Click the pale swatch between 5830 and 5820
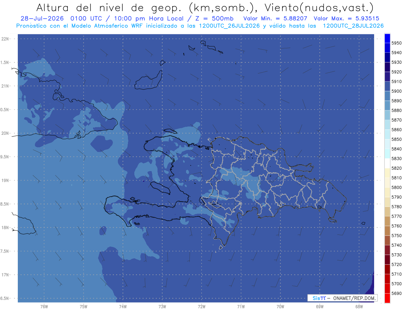This screenshot has height=311, width=403. coord(387,163)
